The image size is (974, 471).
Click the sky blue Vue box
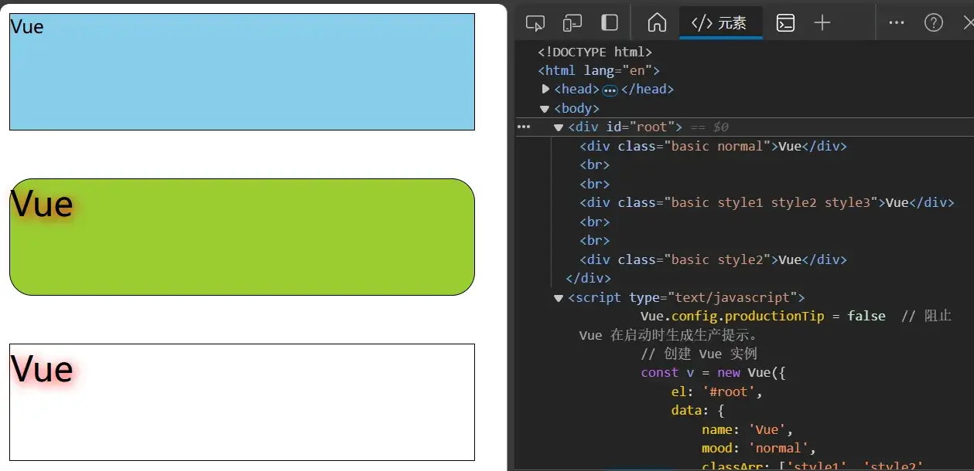(242, 72)
